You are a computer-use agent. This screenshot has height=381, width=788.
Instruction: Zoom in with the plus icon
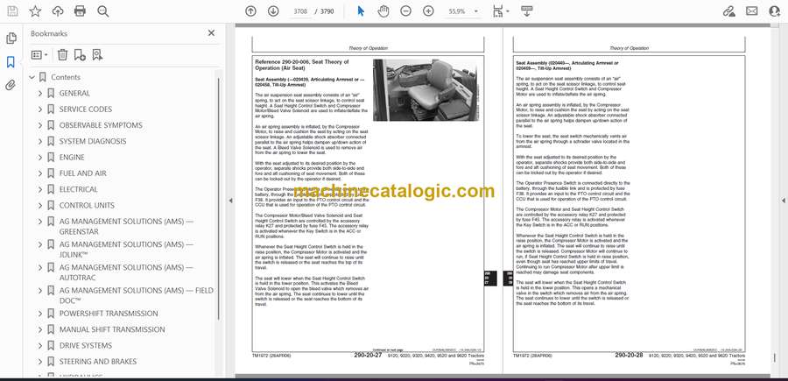[428, 11]
